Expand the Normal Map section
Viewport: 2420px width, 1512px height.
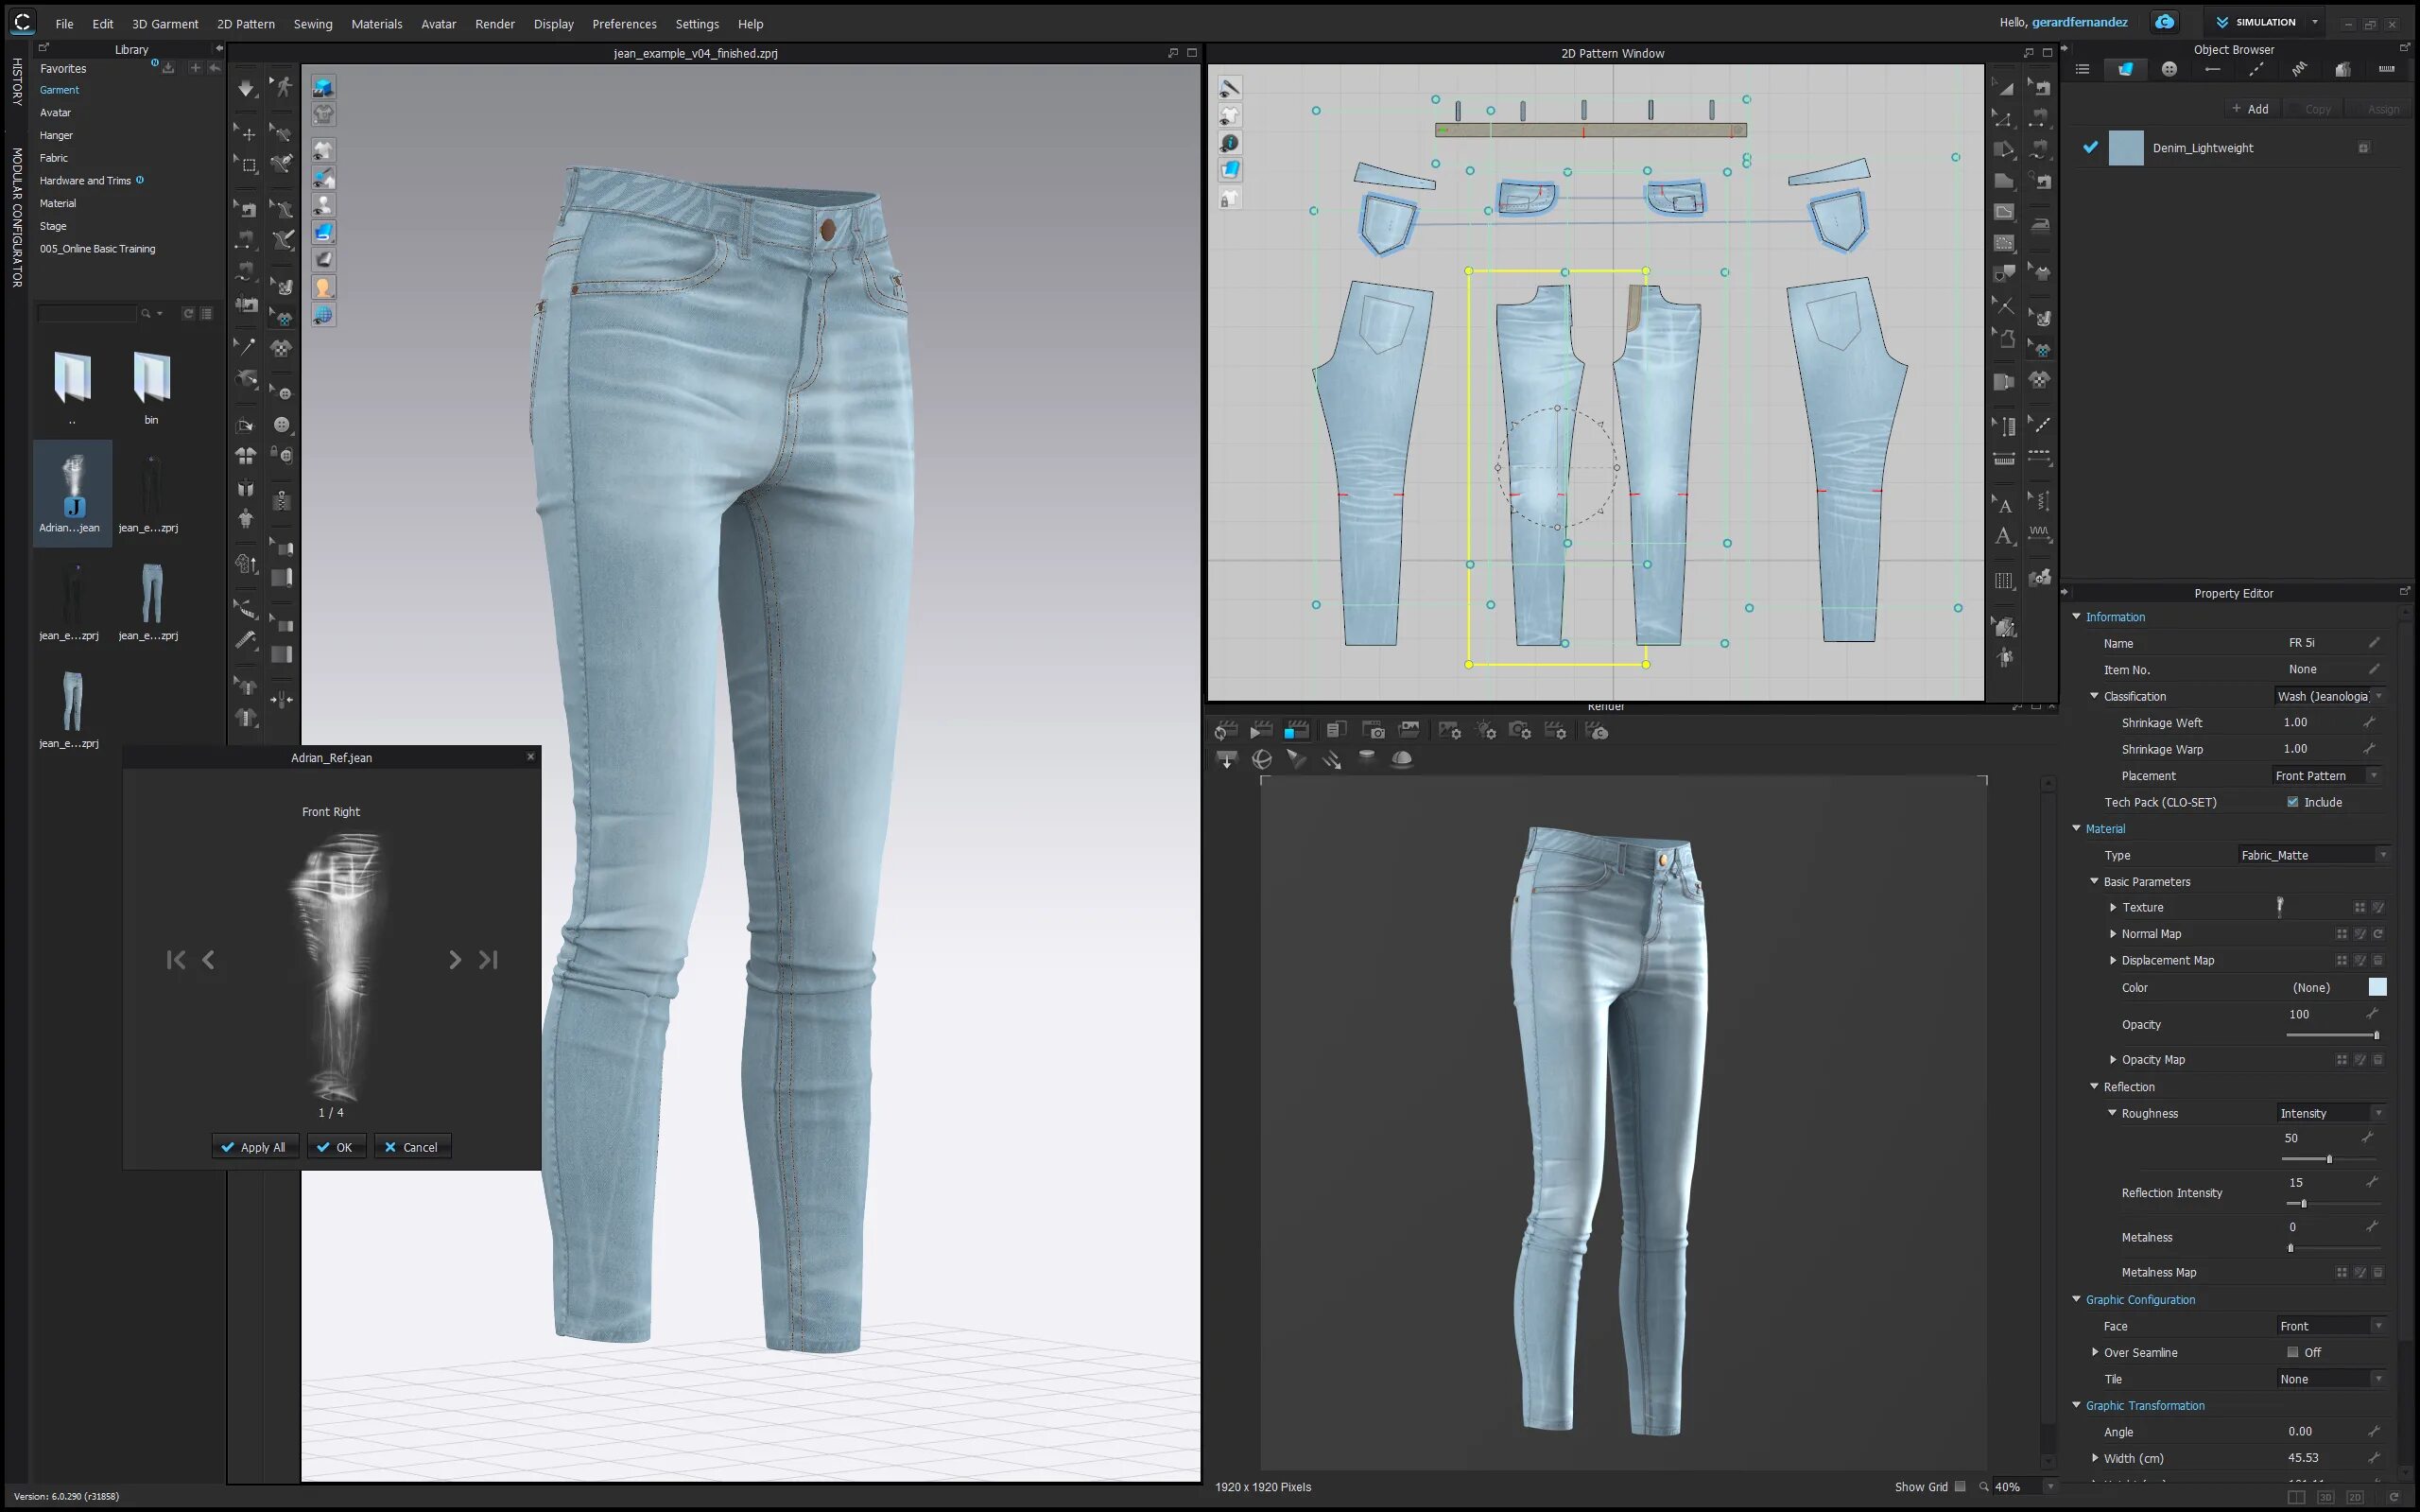click(x=2113, y=934)
